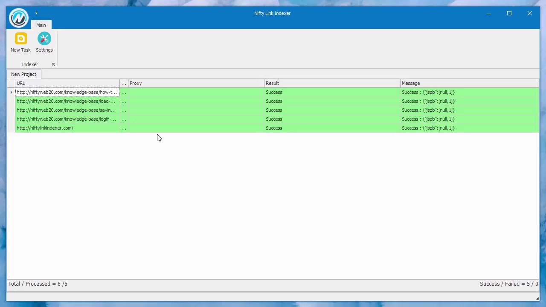Select the niftylinkindexer.com URL cell

point(67,128)
